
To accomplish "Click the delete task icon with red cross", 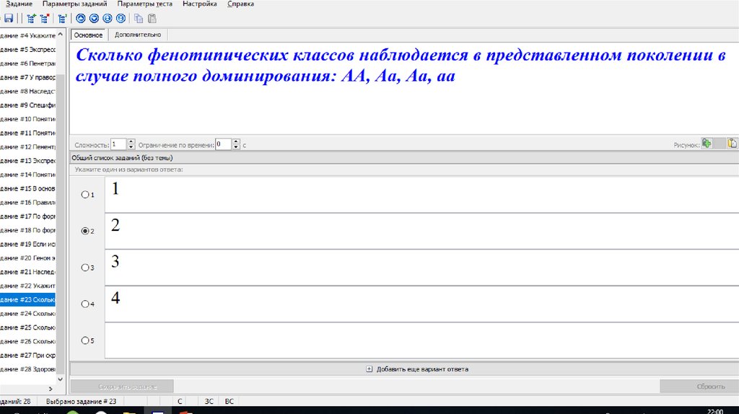I will tap(44, 18).
